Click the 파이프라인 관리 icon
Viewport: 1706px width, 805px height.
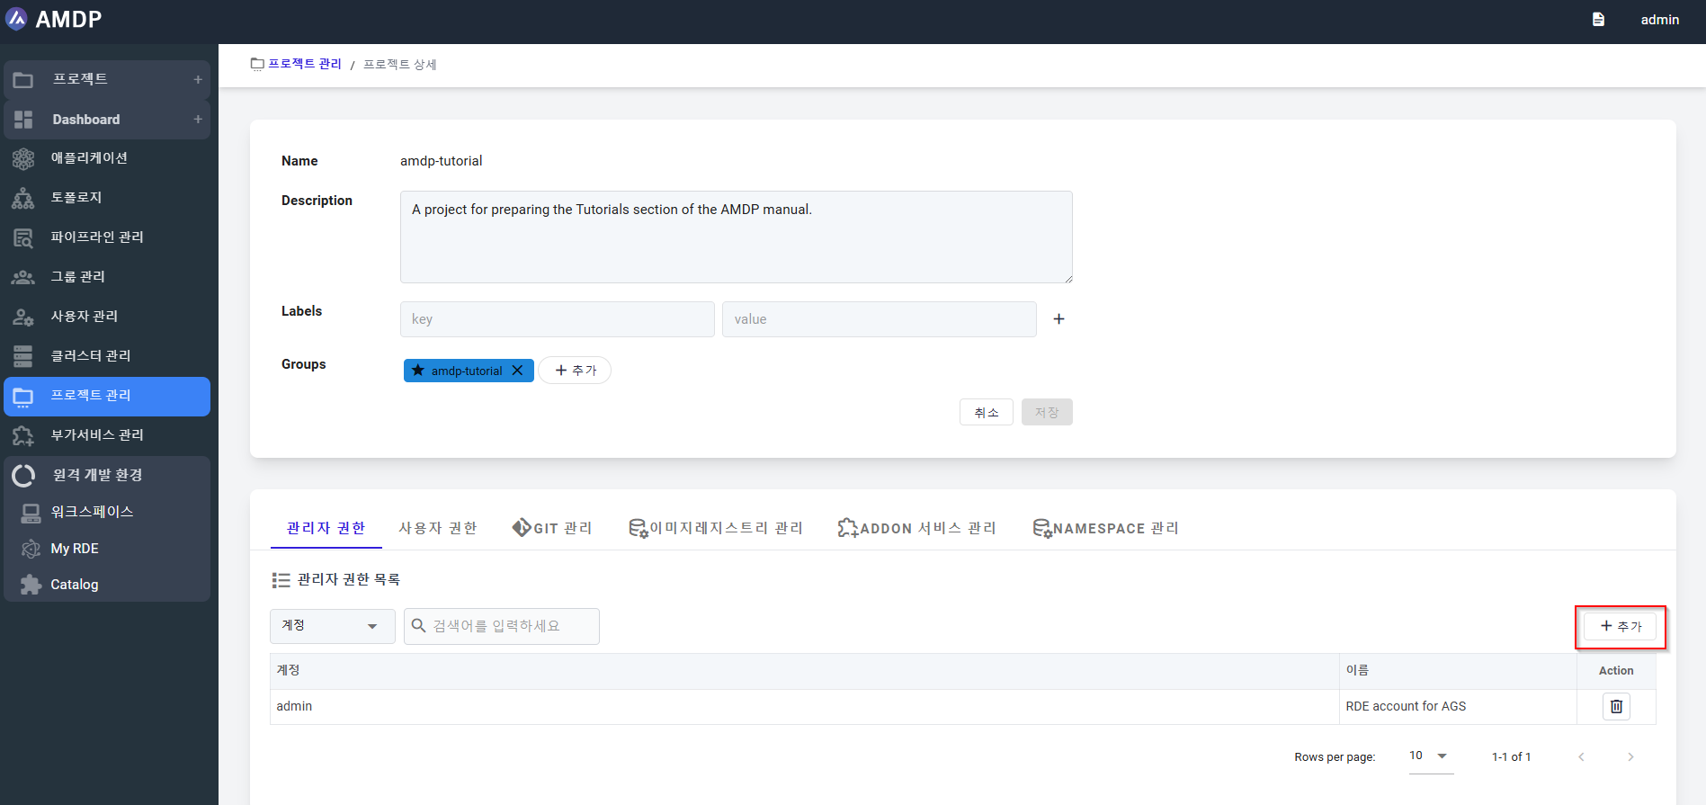click(23, 237)
